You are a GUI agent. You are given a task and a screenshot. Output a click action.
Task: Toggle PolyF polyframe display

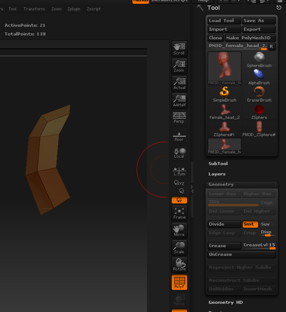(179, 282)
